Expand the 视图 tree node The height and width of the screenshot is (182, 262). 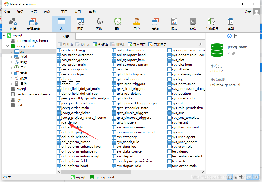(x=11, y=57)
